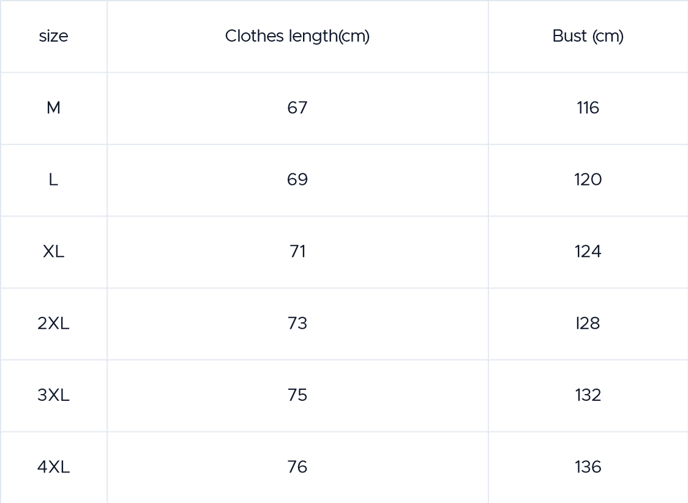Click the "Bust (cm)" column header

click(588, 36)
